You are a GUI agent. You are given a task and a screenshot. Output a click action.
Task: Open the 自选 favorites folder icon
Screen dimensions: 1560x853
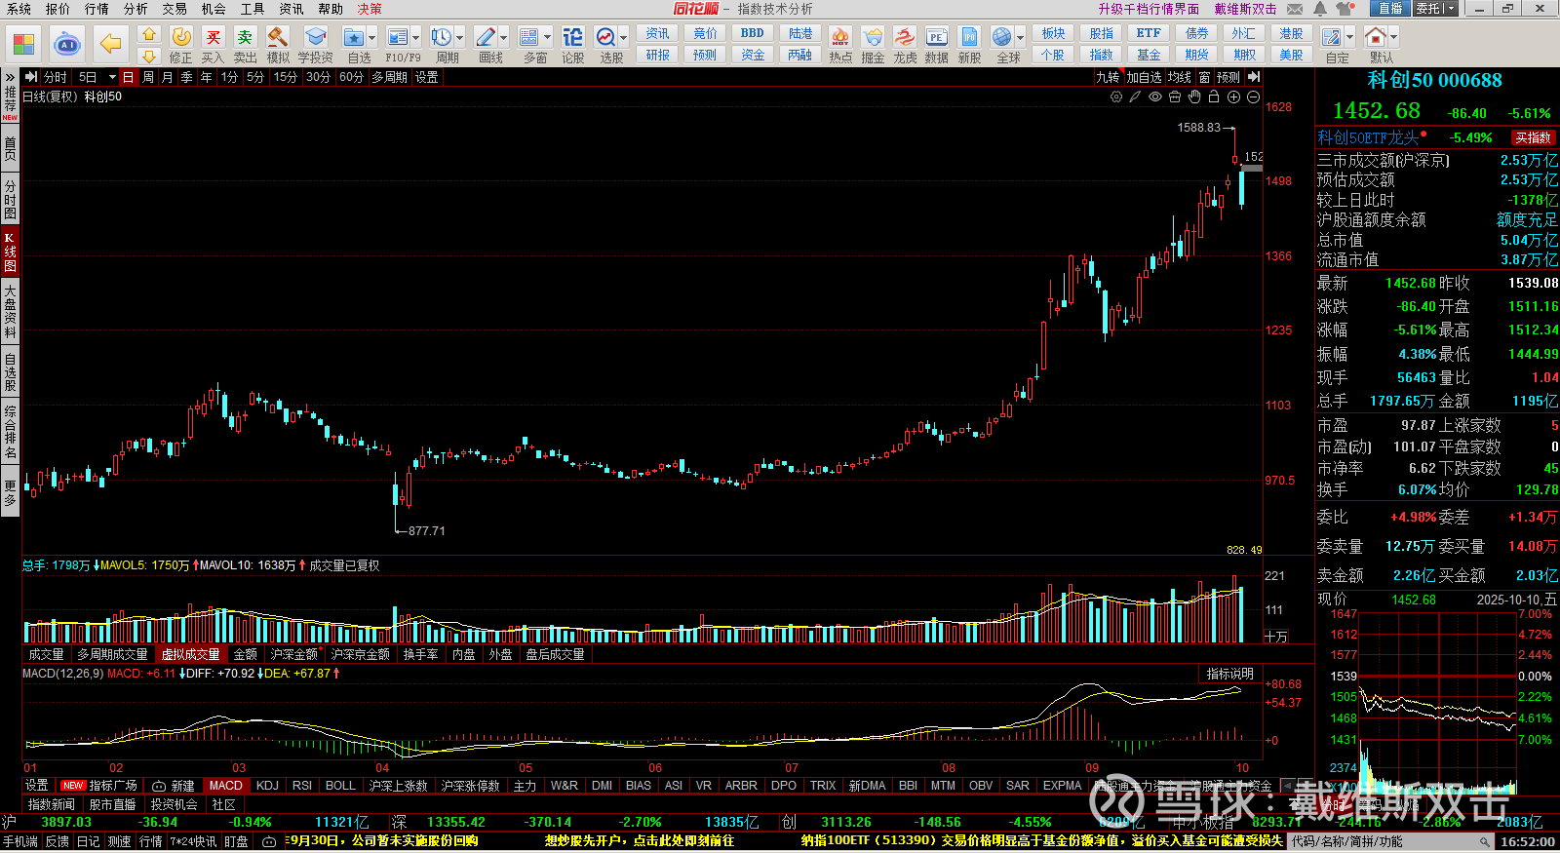point(353,37)
